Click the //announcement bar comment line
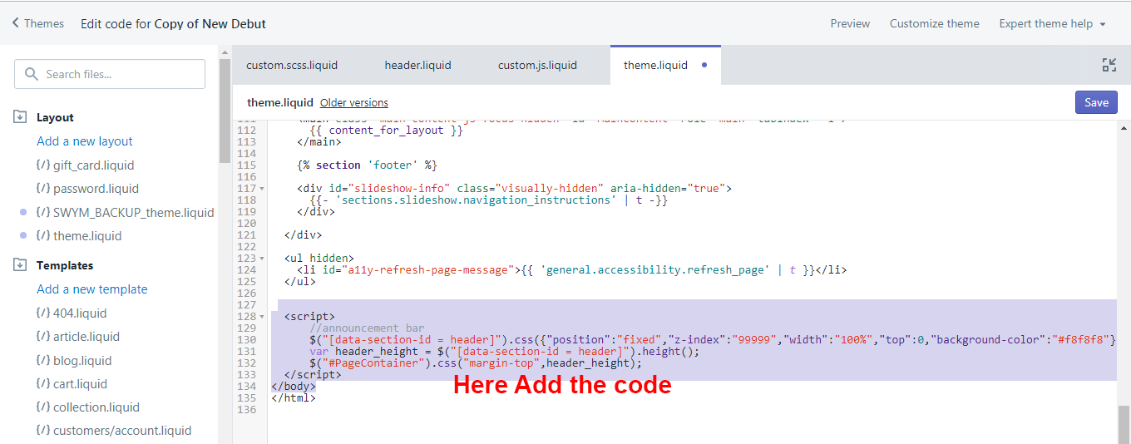1131x444 pixels. pyautogui.click(x=367, y=328)
